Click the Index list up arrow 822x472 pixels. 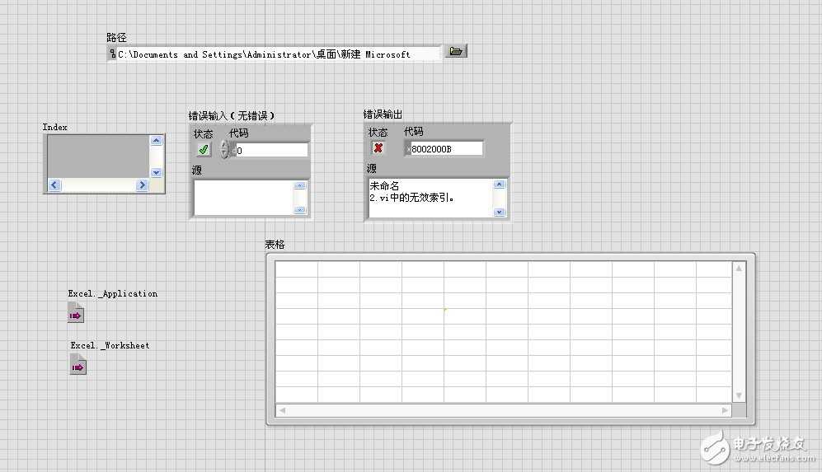click(156, 140)
